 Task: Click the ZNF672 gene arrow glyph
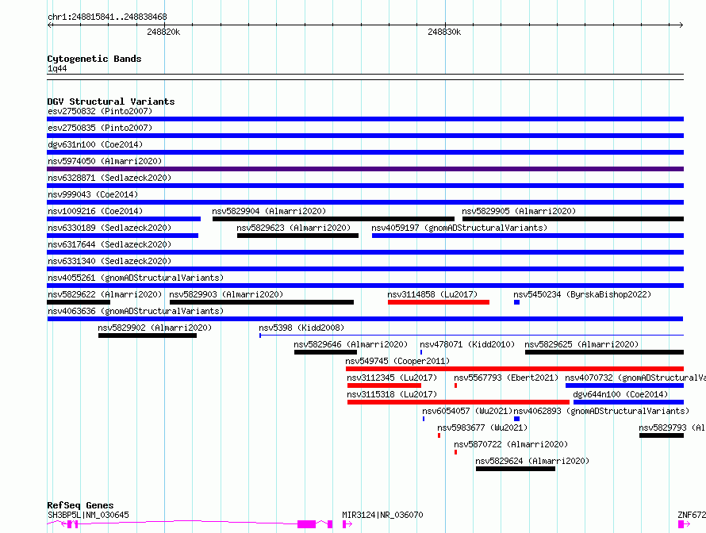[684, 524]
